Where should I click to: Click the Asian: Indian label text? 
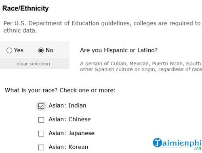[67, 105]
